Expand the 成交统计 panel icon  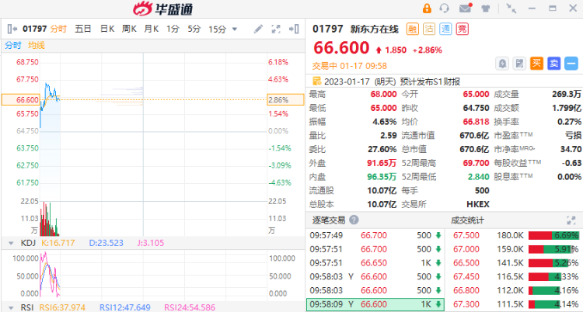coord(571,220)
